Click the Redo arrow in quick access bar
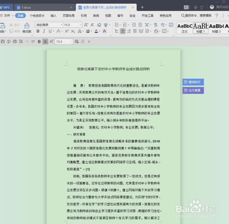Image resolution: width=229 pixels, height=224 pixels. [x=33, y=42]
